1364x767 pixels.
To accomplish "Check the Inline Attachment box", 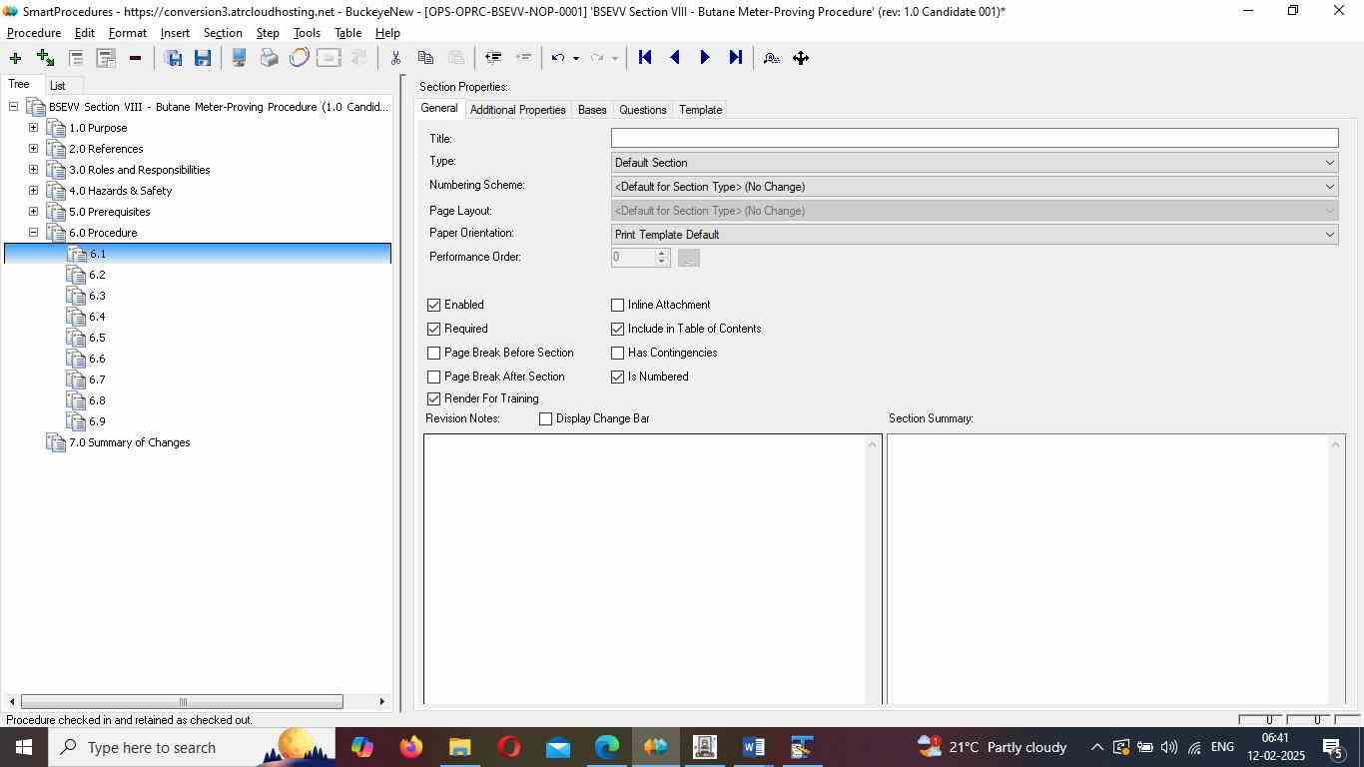I will click(617, 305).
